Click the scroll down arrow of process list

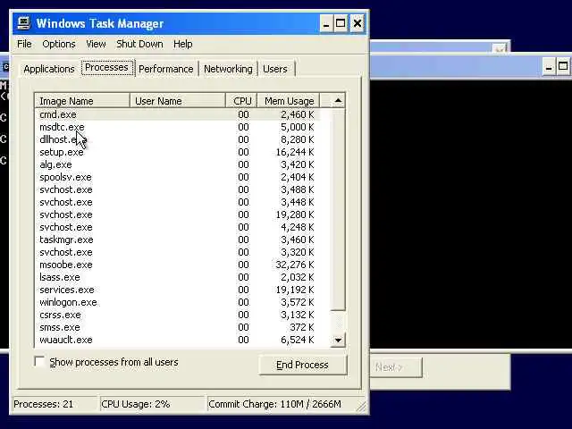point(338,341)
